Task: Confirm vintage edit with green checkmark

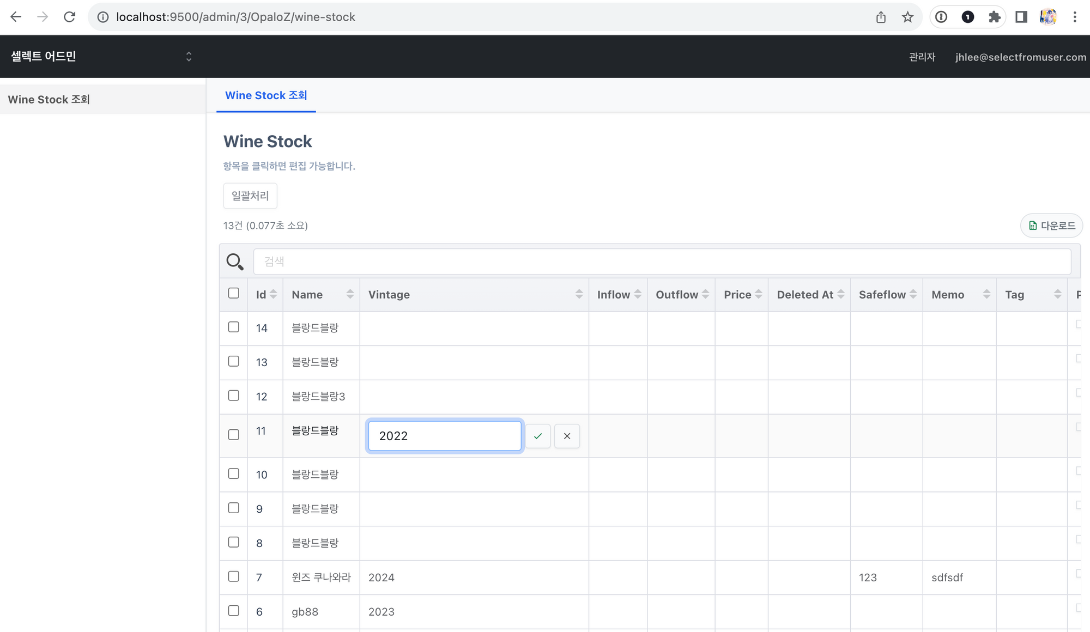Action: pos(538,436)
